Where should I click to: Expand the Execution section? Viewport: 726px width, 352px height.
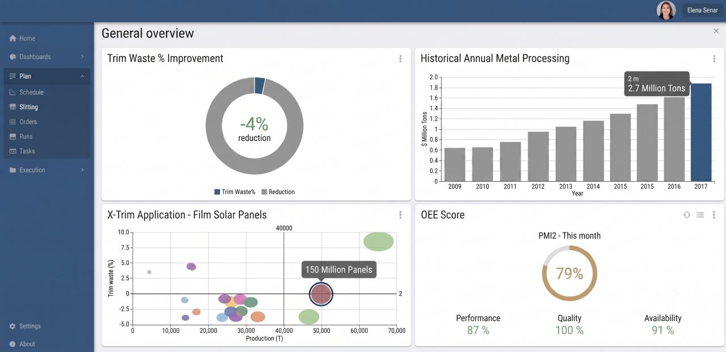pyautogui.click(x=82, y=170)
